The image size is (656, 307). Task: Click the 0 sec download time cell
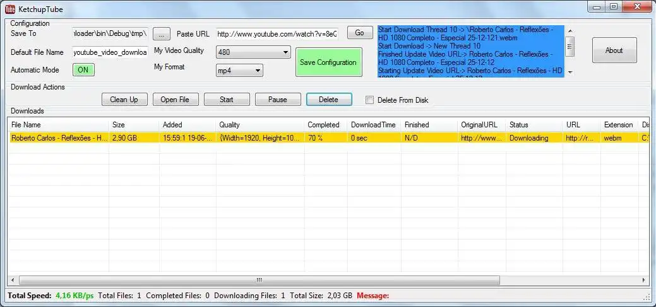[x=374, y=138]
